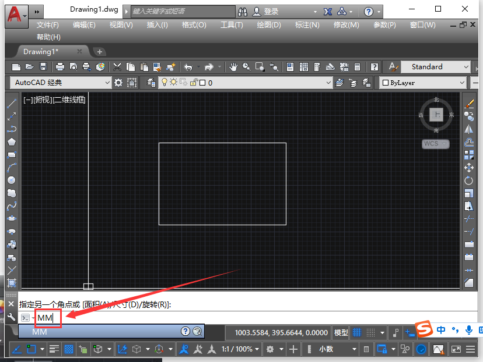
Task: Open ByLayer color dropdown
Action: click(422, 83)
